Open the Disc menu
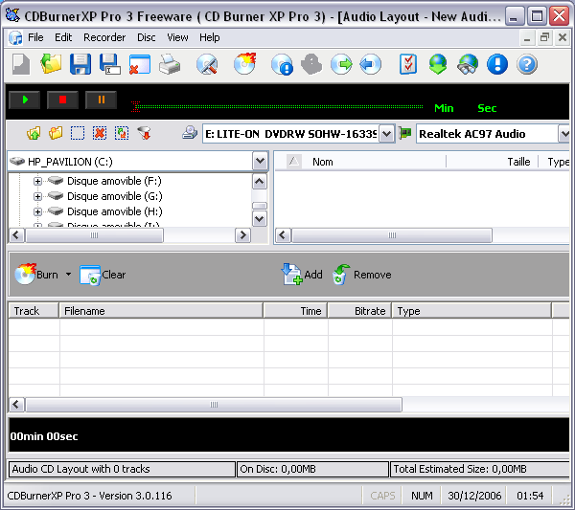575x510 pixels. 147,37
